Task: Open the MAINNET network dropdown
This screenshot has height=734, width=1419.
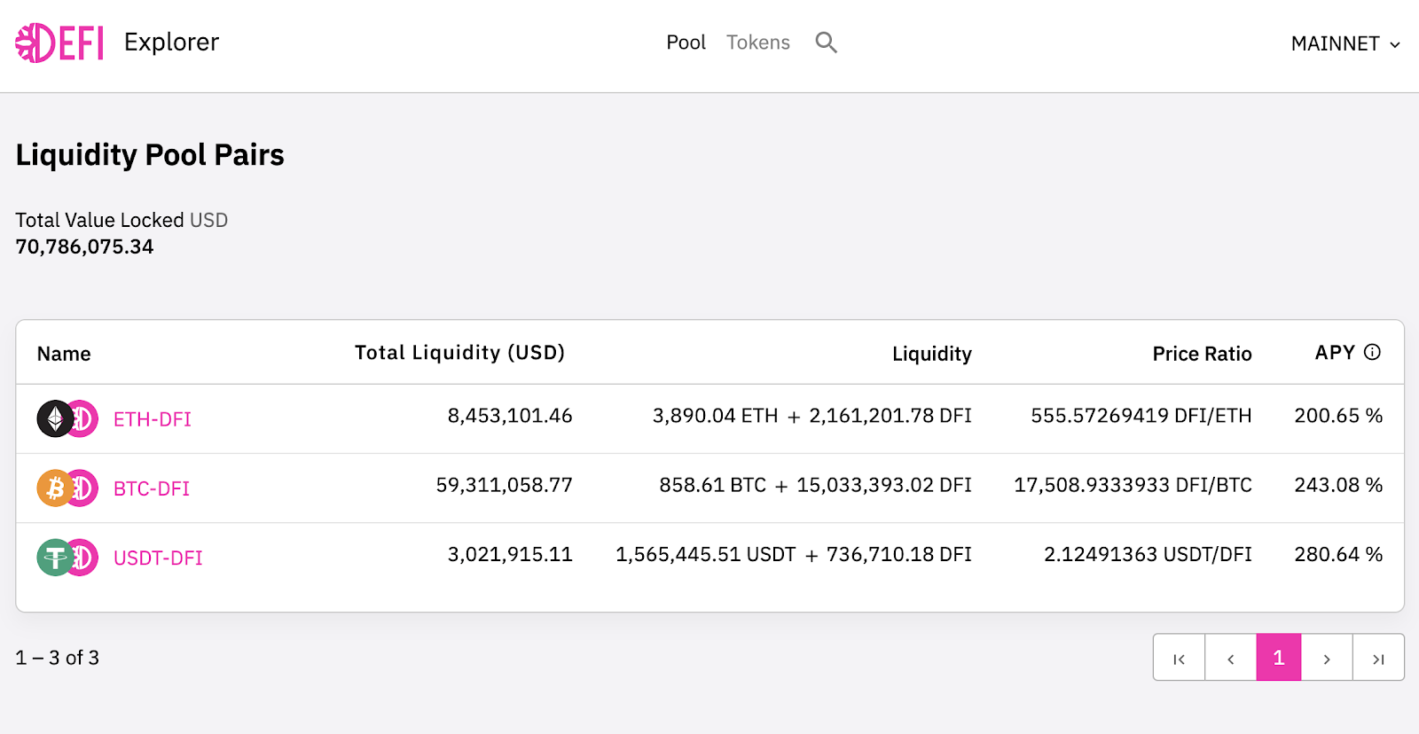Action: (1345, 43)
